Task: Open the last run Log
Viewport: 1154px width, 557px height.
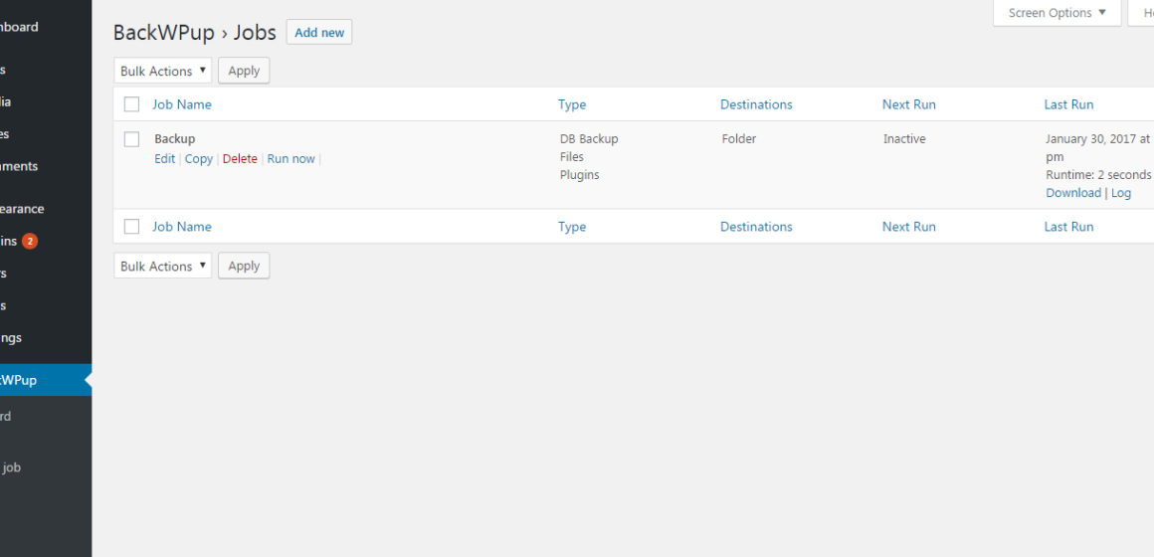Action: tap(1121, 193)
